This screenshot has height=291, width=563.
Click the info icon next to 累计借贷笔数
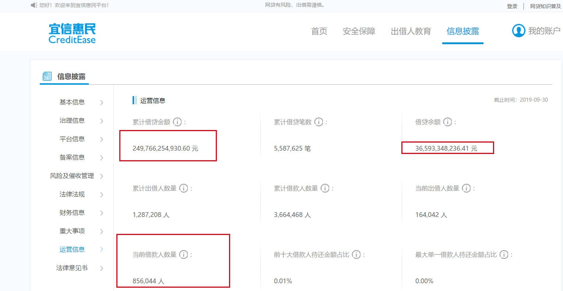tap(319, 122)
